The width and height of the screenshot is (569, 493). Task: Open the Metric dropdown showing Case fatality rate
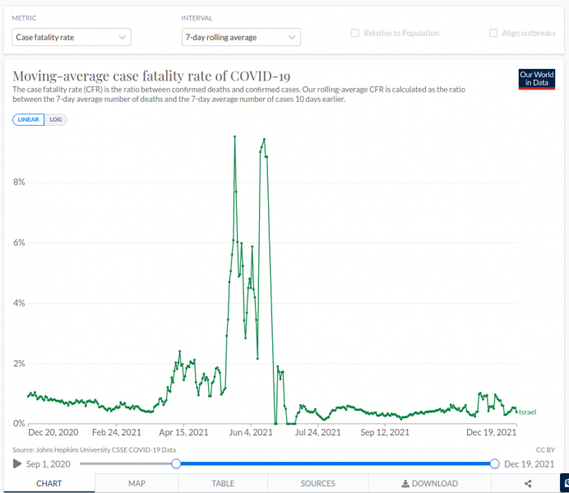pos(72,37)
